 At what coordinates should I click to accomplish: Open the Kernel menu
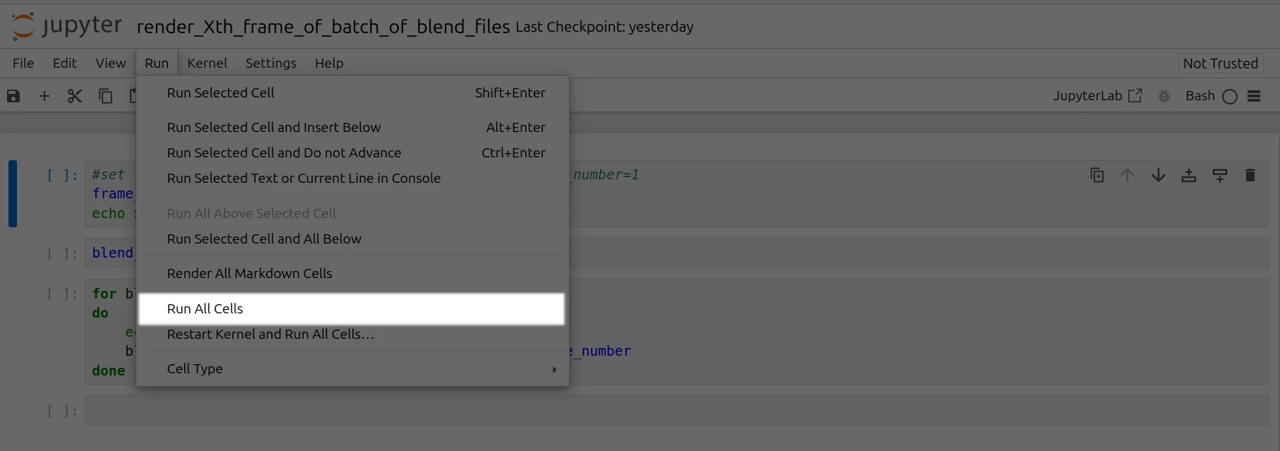[208, 64]
